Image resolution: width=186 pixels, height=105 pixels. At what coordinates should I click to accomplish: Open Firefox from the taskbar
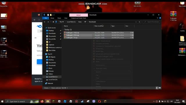click(42, 101)
